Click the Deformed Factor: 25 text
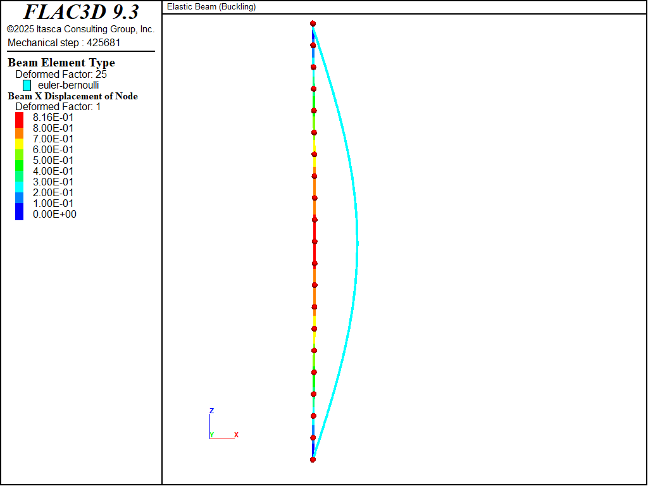648x486 pixels. pos(61,74)
